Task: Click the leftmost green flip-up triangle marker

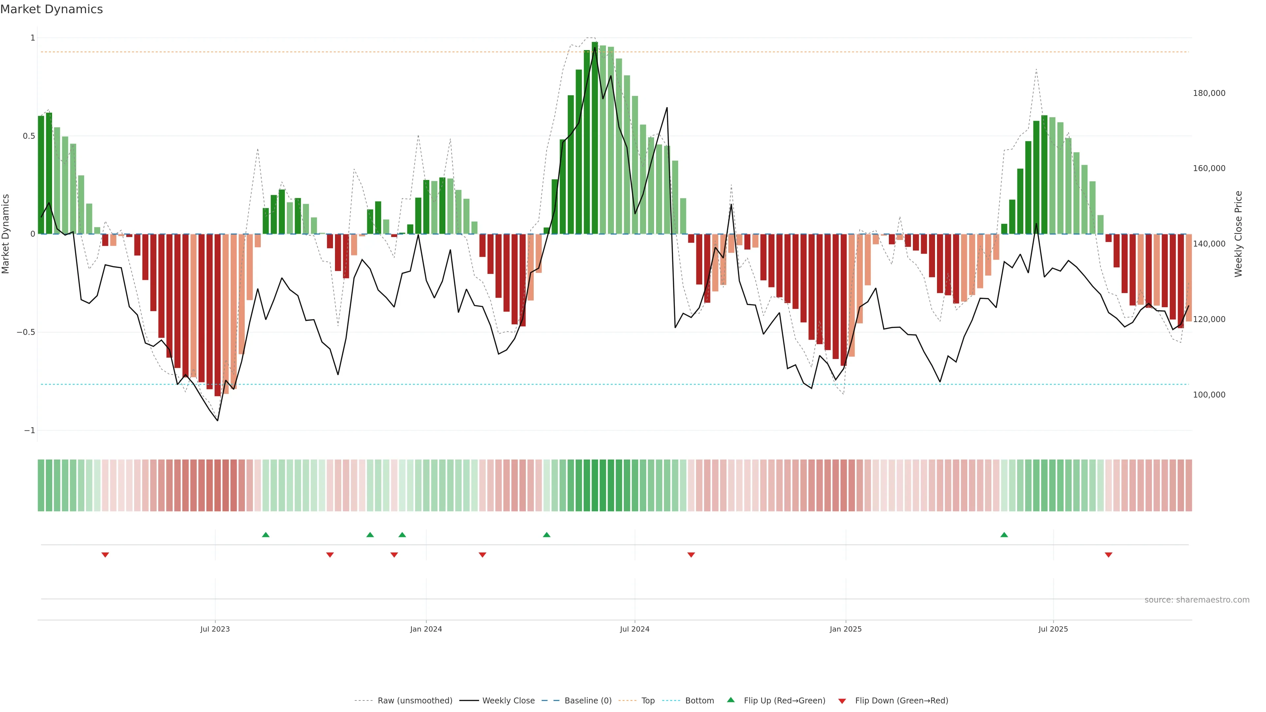Action: pos(265,535)
